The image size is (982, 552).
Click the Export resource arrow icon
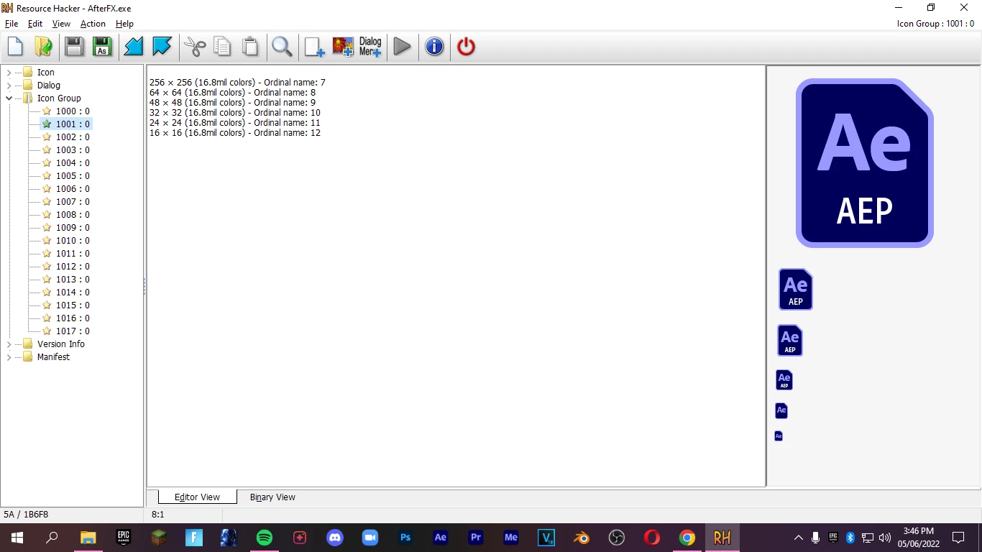coord(162,47)
